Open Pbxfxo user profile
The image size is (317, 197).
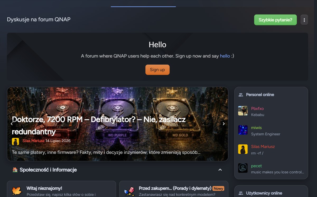pyautogui.click(x=257, y=108)
